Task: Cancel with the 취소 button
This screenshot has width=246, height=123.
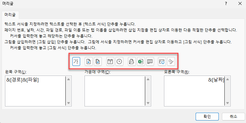Action: click(233, 116)
